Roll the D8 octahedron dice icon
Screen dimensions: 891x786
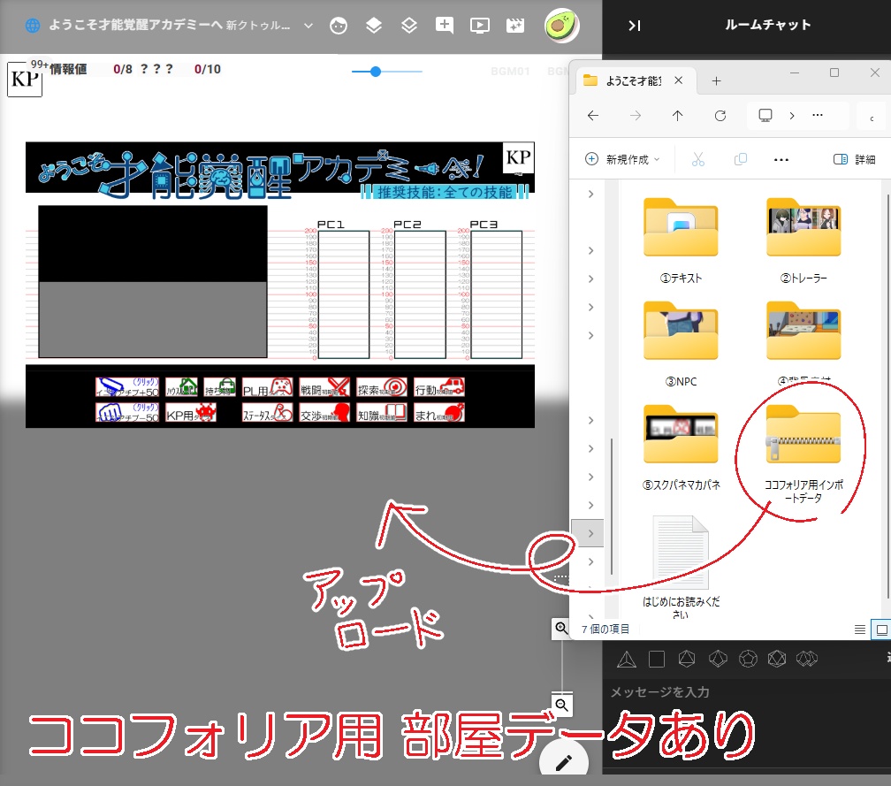pos(687,659)
